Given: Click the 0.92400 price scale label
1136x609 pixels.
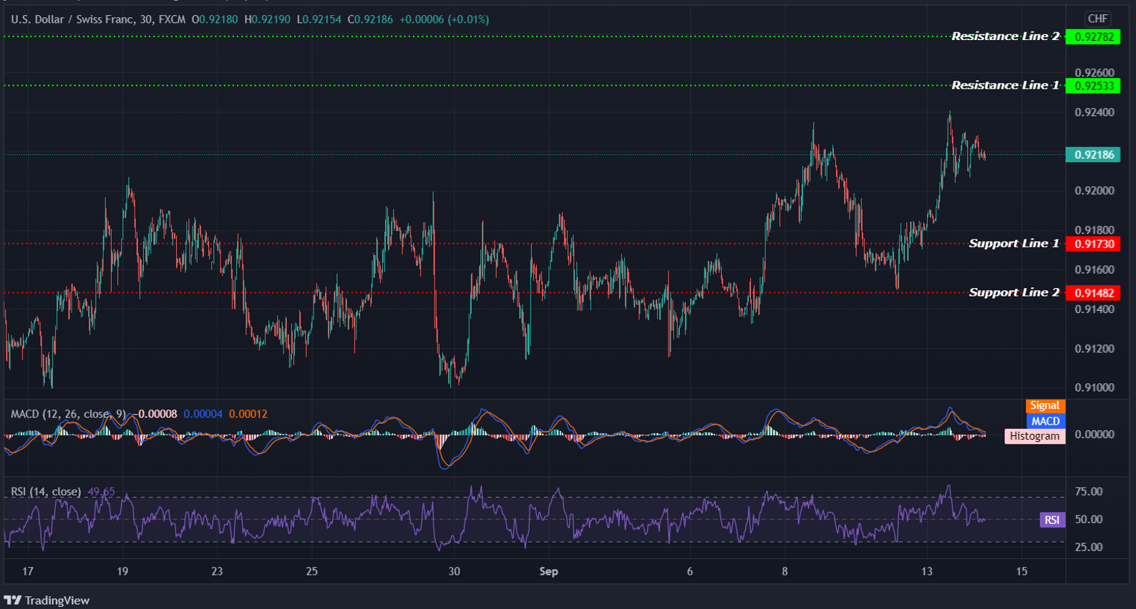Looking at the screenshot, I should 1094,112.
